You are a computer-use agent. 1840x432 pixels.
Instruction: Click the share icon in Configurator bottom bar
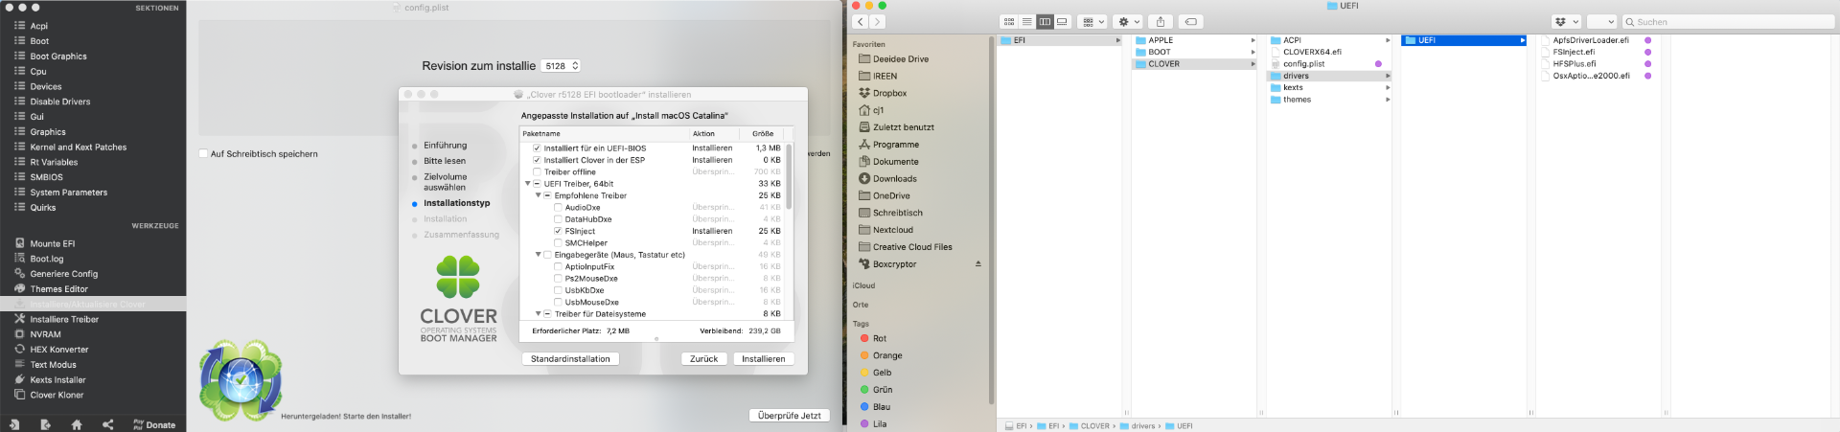tap(108, 424)
